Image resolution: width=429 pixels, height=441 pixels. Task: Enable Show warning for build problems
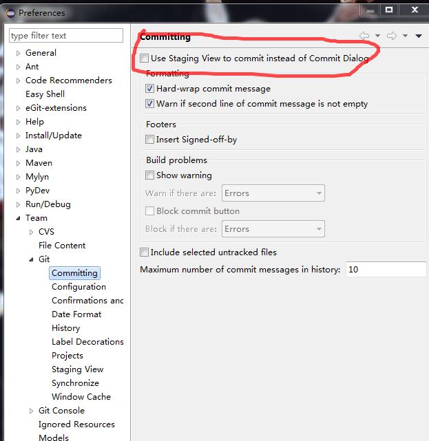[x=149, y=175]
